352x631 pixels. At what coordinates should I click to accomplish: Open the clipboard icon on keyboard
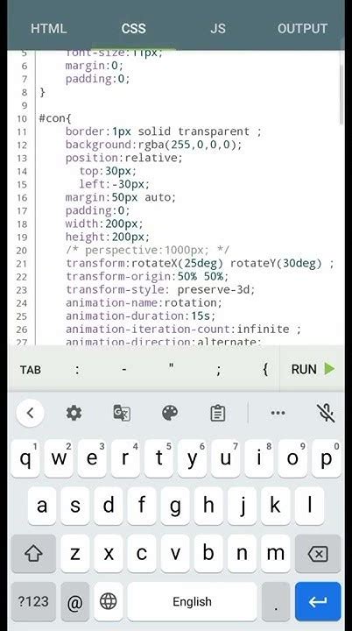coord(218,414)
